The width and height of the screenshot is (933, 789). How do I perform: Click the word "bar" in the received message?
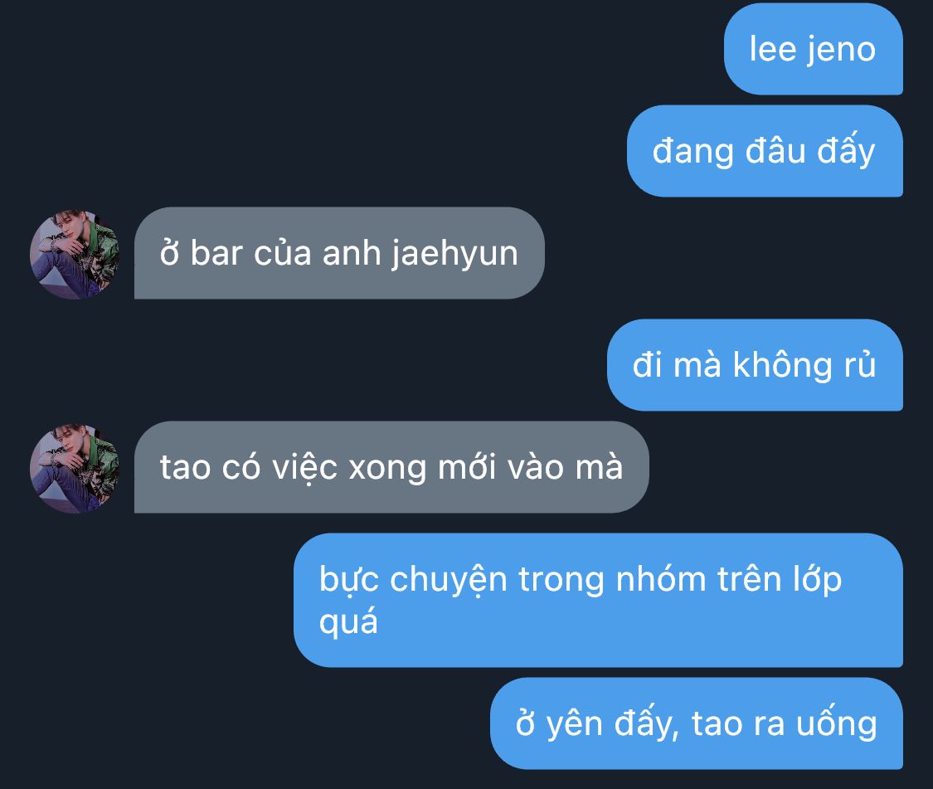(x=216, y=253)
